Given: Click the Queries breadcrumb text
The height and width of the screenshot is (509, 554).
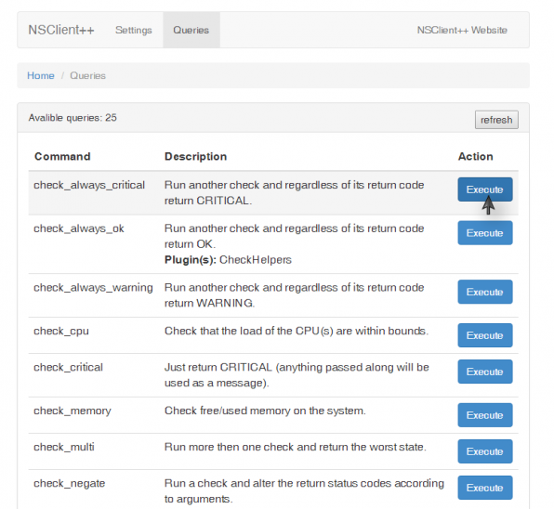Looking at the screenshot, I should (x=87, y=75).
